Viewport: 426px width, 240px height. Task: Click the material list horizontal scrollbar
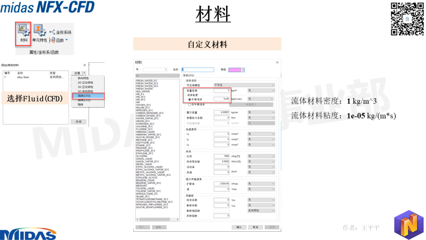(x=155, y=219)
